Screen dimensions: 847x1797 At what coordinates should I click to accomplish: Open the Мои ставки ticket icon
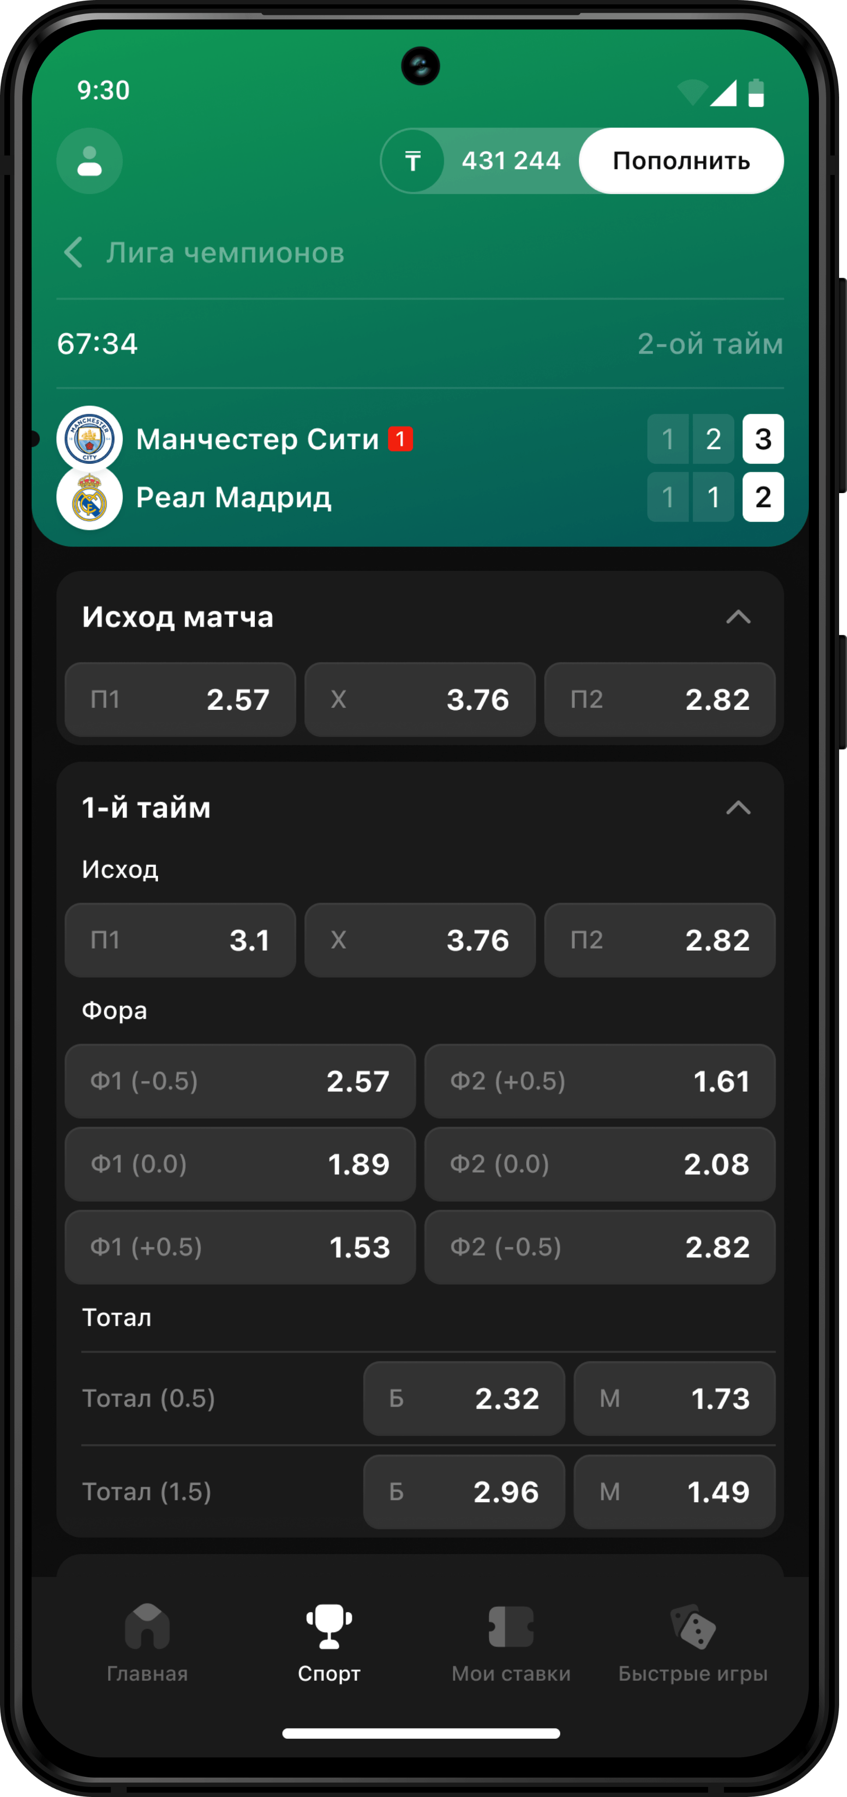coord(511,1626)
